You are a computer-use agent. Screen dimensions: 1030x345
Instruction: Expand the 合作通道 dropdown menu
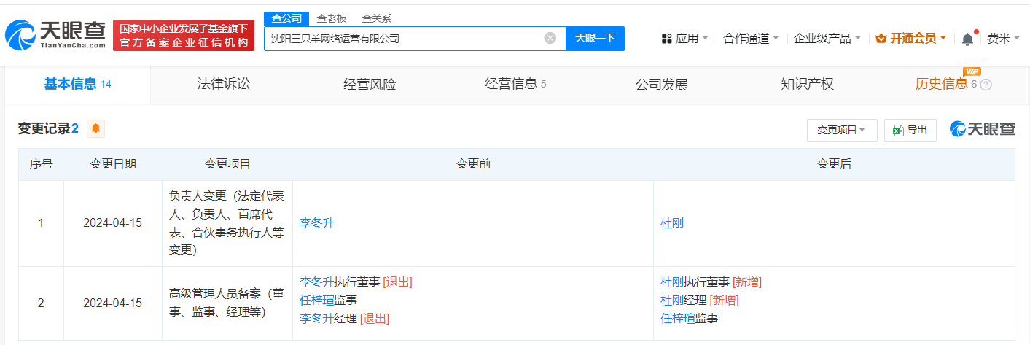click(x=751, y=39)
